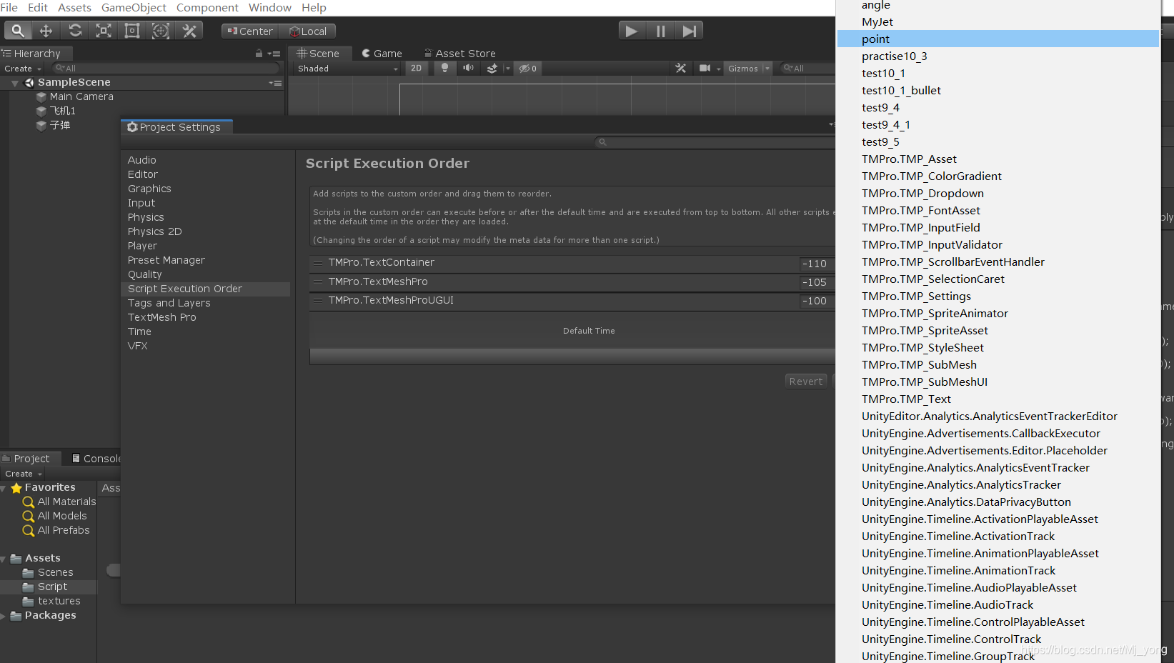The image size is (1174, 663).
Task: Open Hierarchy Create dropdown
Action: pyautogui.click(x=23, y=69)
